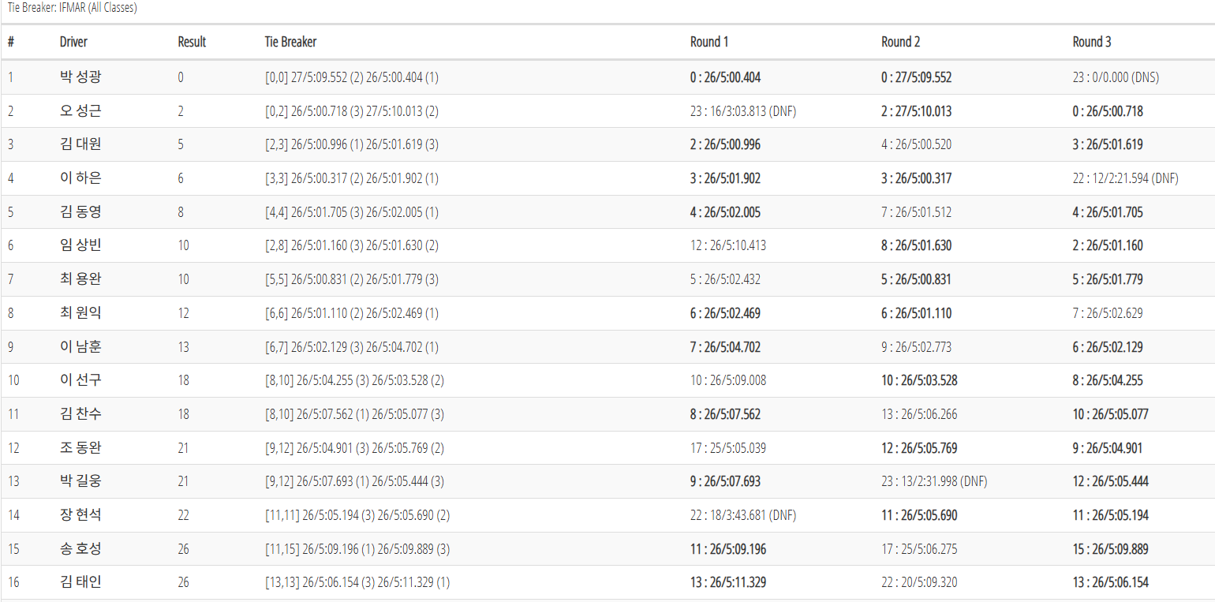Click 이 하은's Round 3 DNF result
The width and height of the screenshot is (1215, 602).
pos(1126,178)
